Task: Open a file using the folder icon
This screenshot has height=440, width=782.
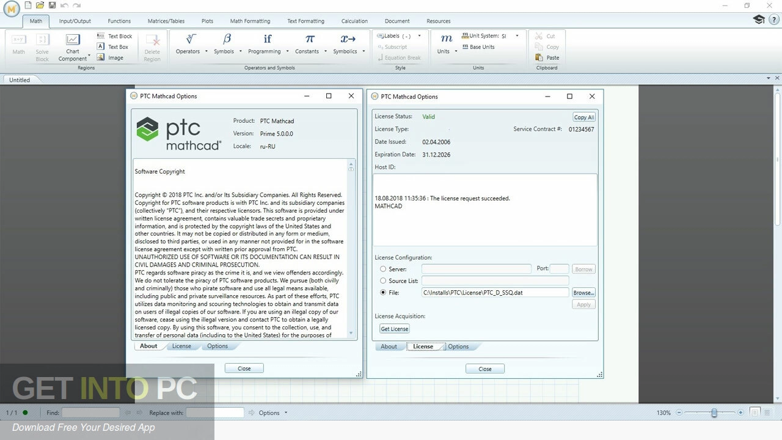Action: (40, 5)
